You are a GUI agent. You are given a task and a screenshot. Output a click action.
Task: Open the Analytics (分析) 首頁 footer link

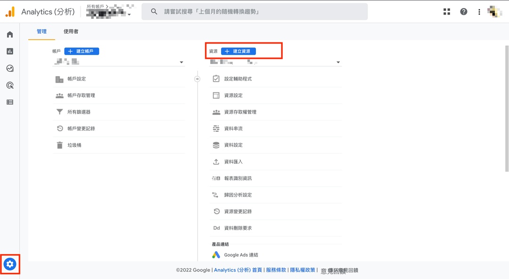click(238, 270)
